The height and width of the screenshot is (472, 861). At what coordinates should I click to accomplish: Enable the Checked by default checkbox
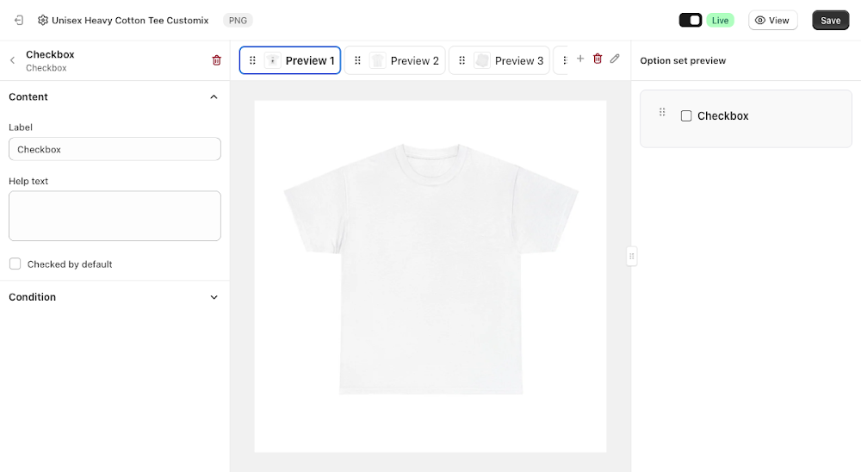click(15, 264)
